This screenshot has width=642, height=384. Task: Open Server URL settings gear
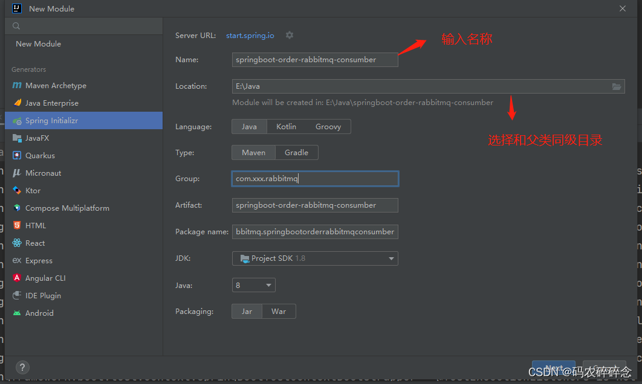tap(290, 35)
